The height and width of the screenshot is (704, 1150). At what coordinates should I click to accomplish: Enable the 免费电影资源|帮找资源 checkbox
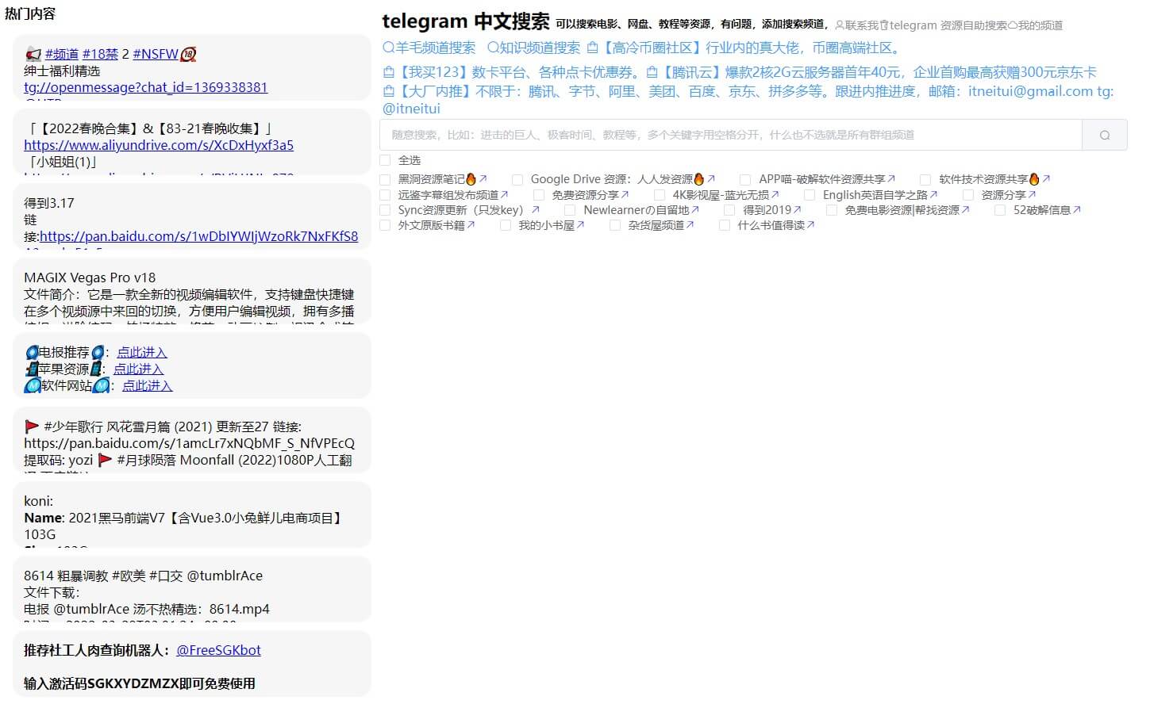pos(831,210)
